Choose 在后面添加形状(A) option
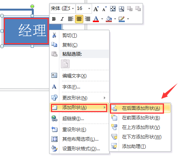Screen dimensions: 194x156 140,108
